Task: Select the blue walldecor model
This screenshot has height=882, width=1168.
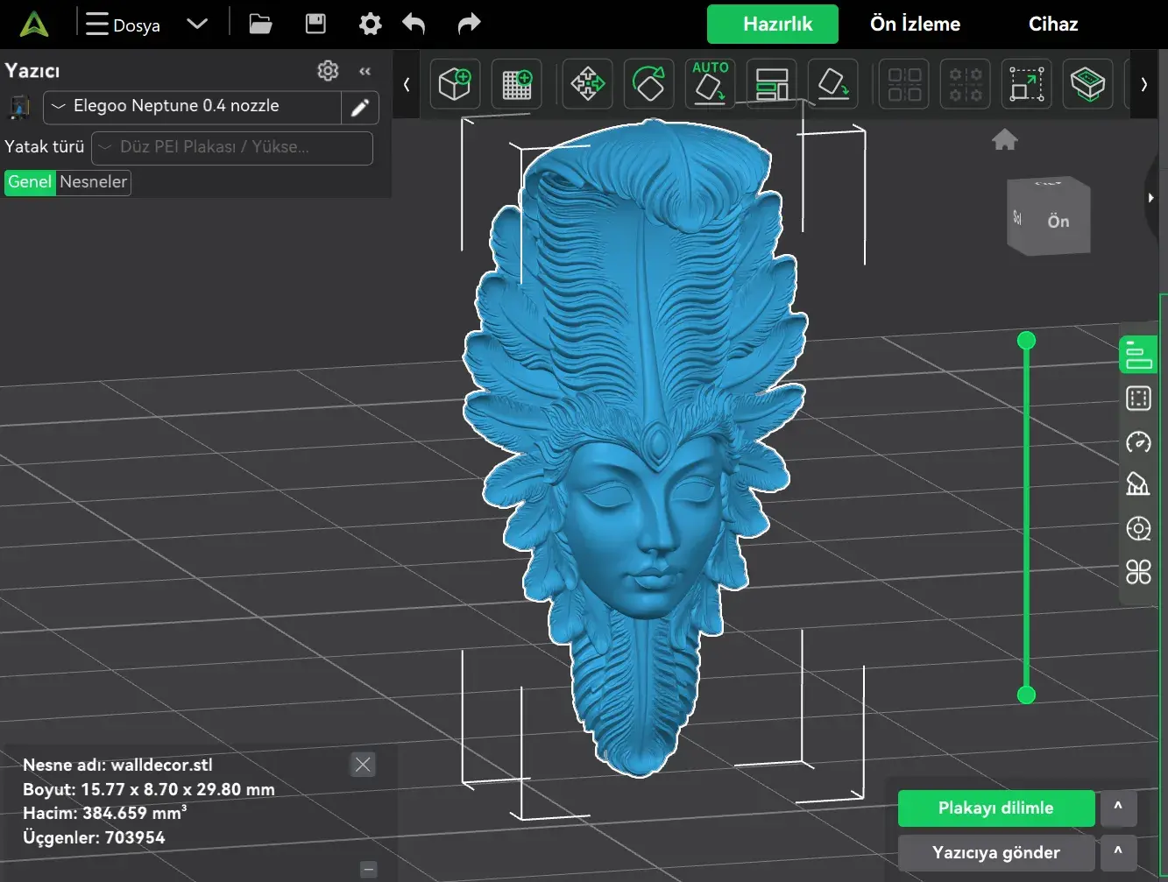Action: (x=634, y=447)
